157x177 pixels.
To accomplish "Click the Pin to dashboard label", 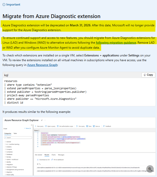I will pyautogui.click(x=58, y=160).
